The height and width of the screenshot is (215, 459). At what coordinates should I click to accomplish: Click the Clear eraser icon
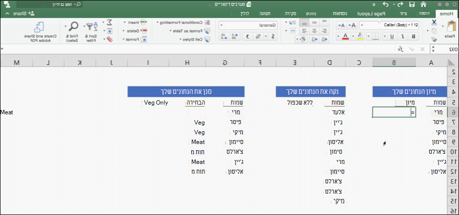click(x=110, y=39)
